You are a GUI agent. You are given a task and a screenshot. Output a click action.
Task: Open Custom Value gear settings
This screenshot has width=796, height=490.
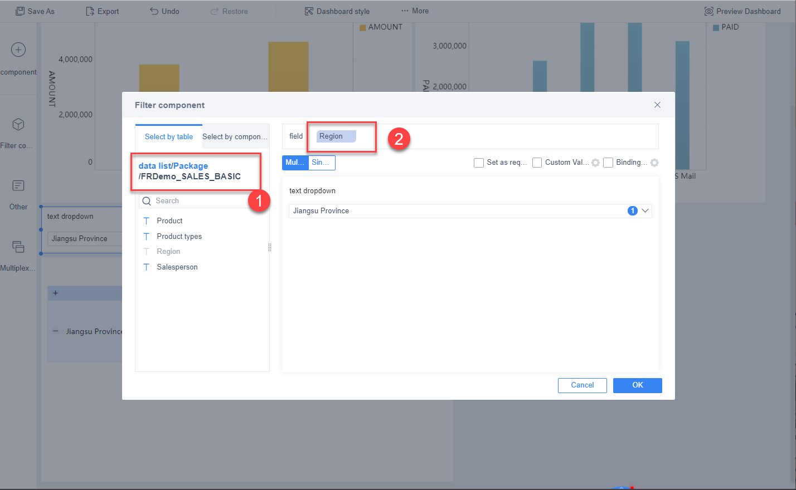coord(595,163)
